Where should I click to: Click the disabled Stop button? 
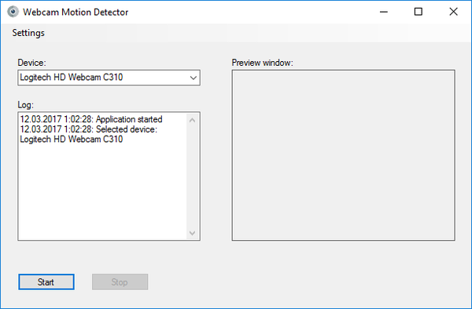(x=120, y=282)
